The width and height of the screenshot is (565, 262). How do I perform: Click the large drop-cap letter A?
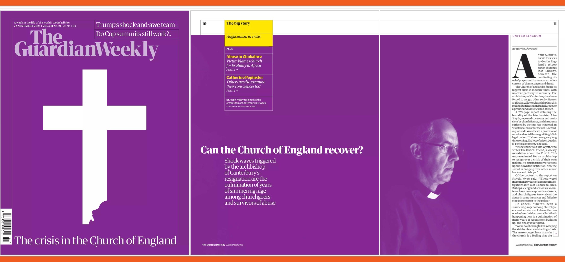(x=524, y=66)
